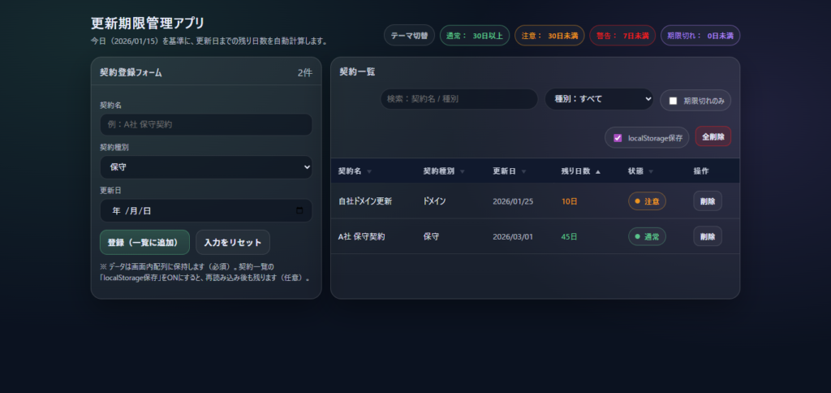Click the 2026/01/25 date cell
This screenshot has height=393, width=831.
coord(513,201)
